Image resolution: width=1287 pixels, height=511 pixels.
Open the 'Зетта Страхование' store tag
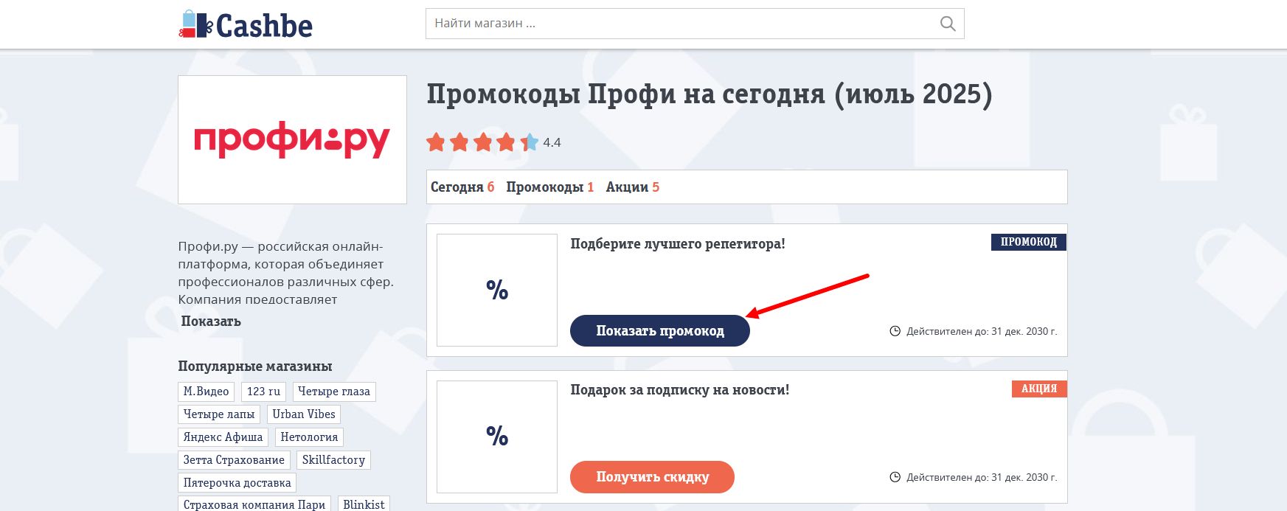[234, 460]
